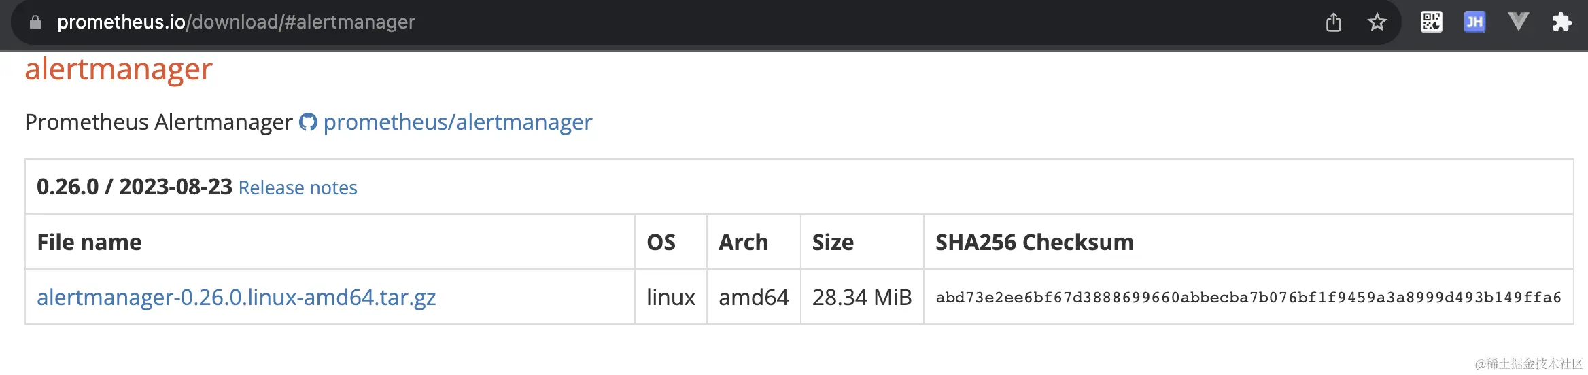Open the blue JH extension
The width and height of the screenshot is (1588, 375).
click(1474, 22)
